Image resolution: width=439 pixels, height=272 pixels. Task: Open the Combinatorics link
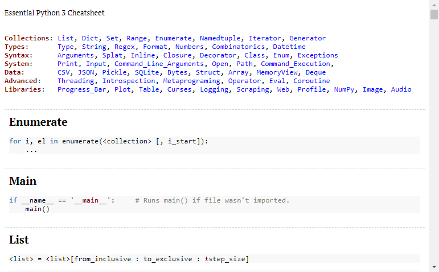[x=238, y=47]
